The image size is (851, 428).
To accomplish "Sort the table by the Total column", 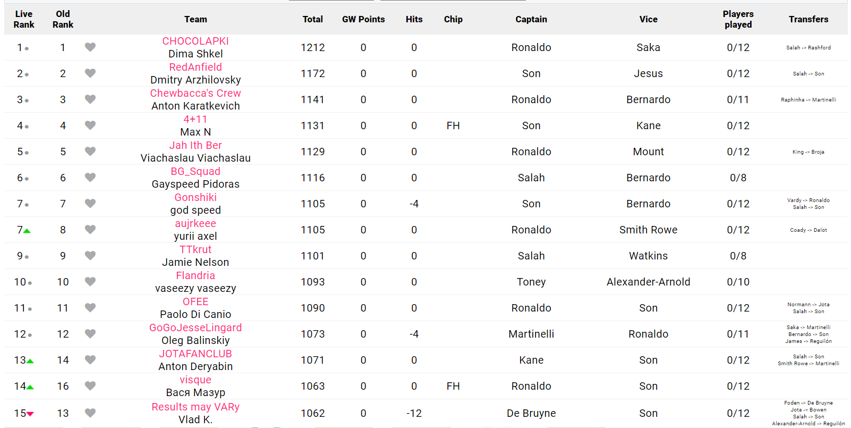I will (312, 19).
